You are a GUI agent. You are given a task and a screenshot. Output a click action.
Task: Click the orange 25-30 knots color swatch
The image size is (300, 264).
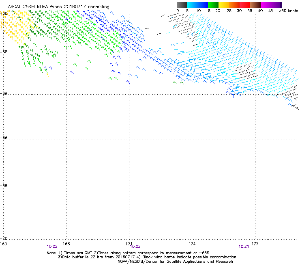click(234, 5)
